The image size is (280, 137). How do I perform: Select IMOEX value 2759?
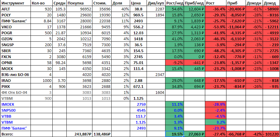[x=139, y=104]
